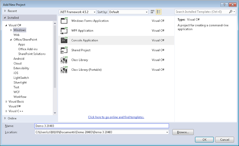Viewport: 239px width, 146px height.
Task: Select the Shared Project text label
Action: pos(81,50)
